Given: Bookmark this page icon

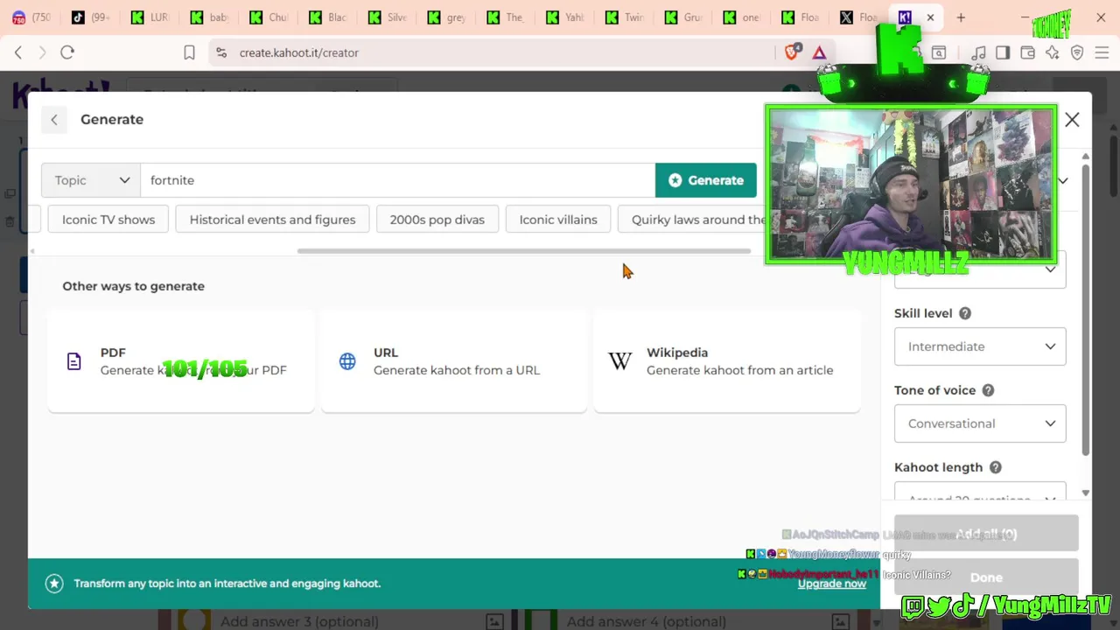Looking at the screenshot, I should coord(189,52).
